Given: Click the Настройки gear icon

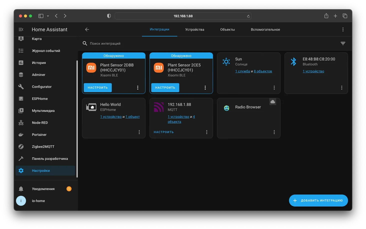Looking at the screenshot, I should (21, 171).
